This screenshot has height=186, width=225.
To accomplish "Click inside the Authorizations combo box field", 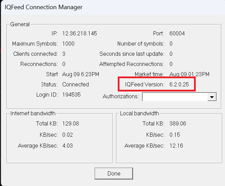I will (x=175, y=97).
